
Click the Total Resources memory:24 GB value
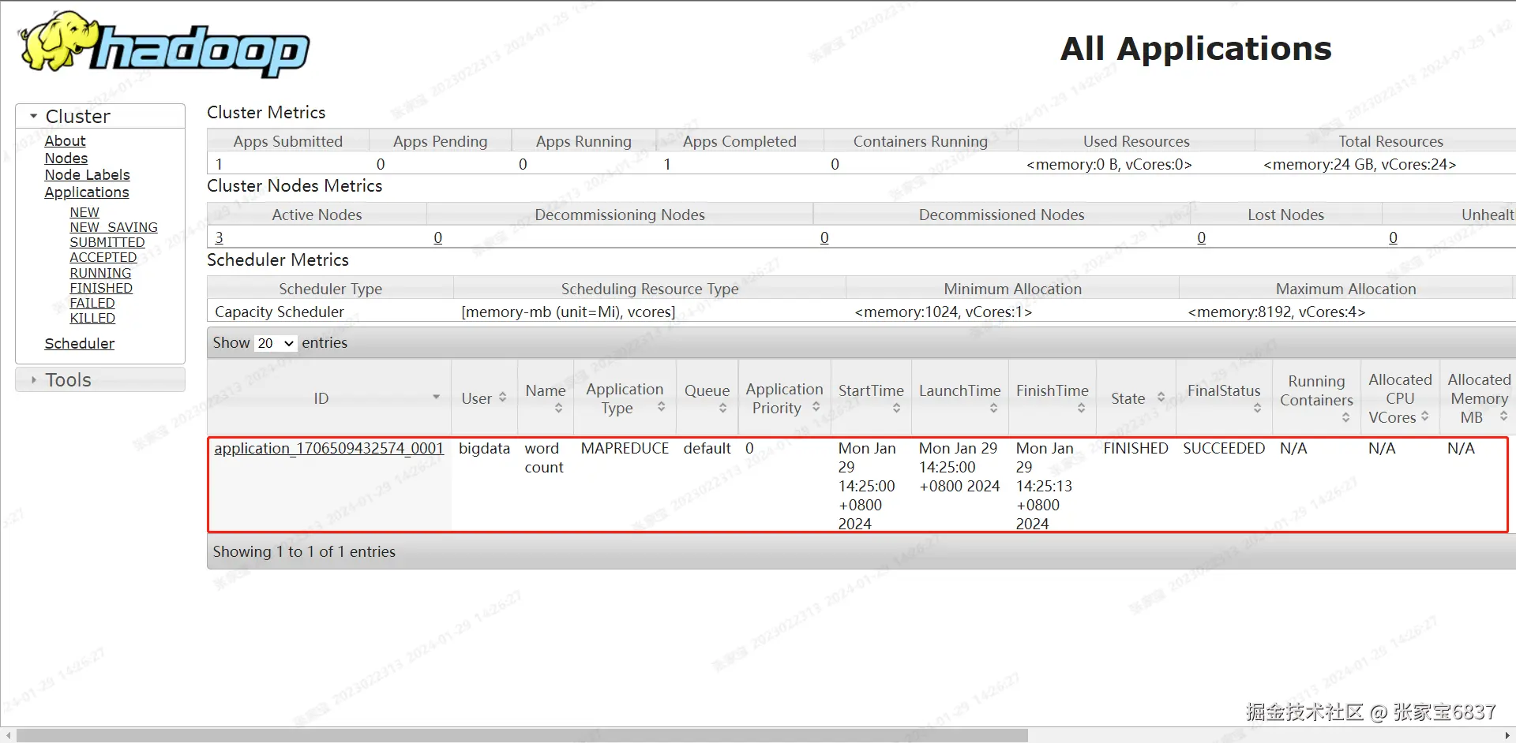tap(1360, 164)
